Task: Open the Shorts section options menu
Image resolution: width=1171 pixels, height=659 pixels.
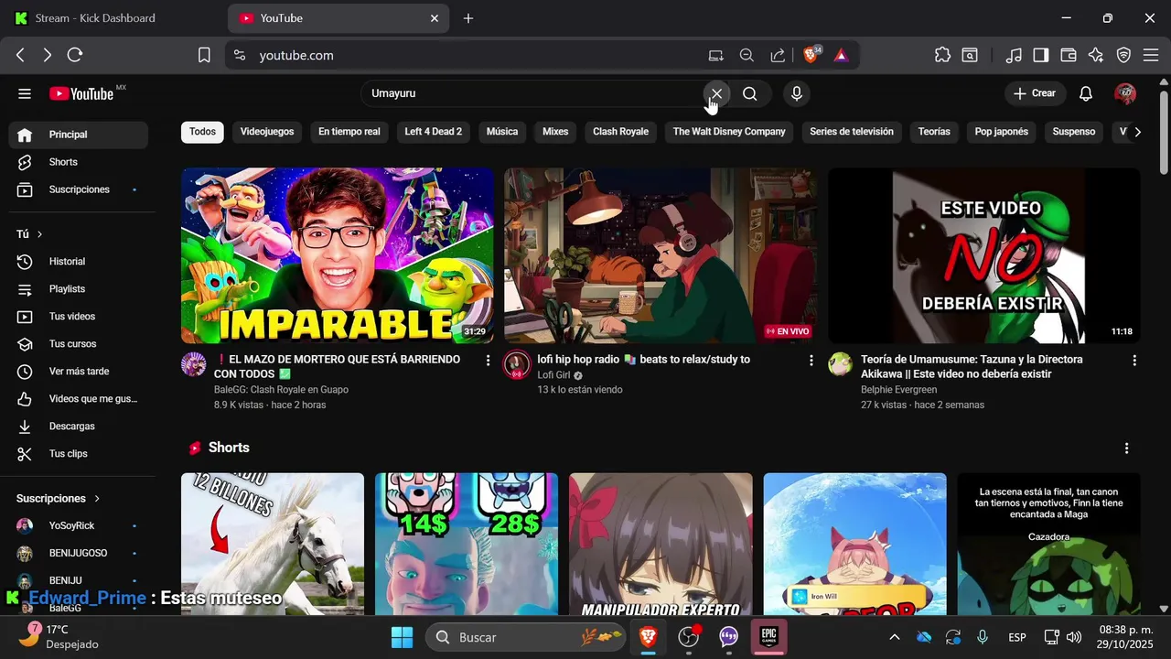Action: (1126, 448)
